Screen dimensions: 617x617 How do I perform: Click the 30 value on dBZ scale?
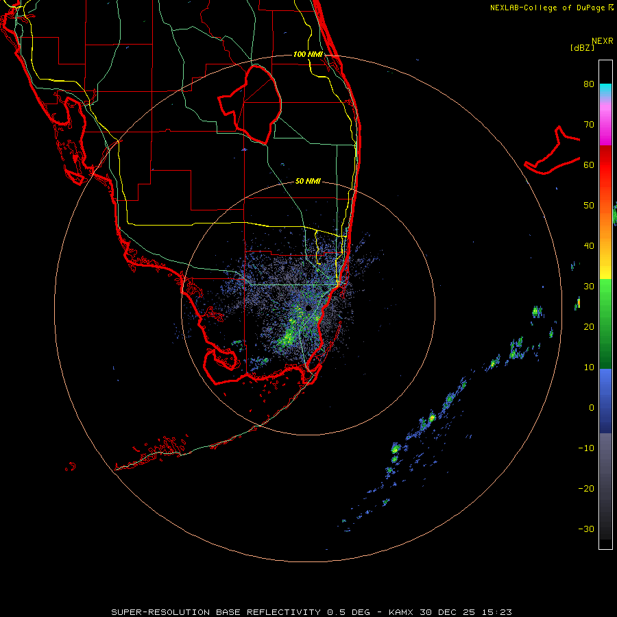coord(589,287)
